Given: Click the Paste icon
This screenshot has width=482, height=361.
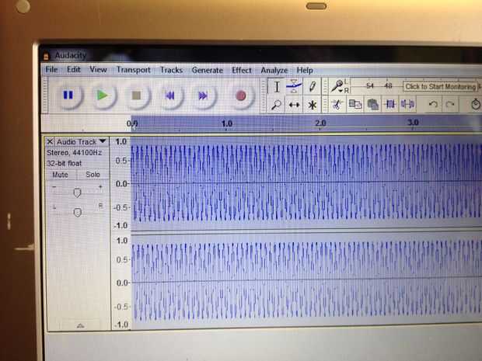Looking at the screenshot, I should click(x=373, y=104).
